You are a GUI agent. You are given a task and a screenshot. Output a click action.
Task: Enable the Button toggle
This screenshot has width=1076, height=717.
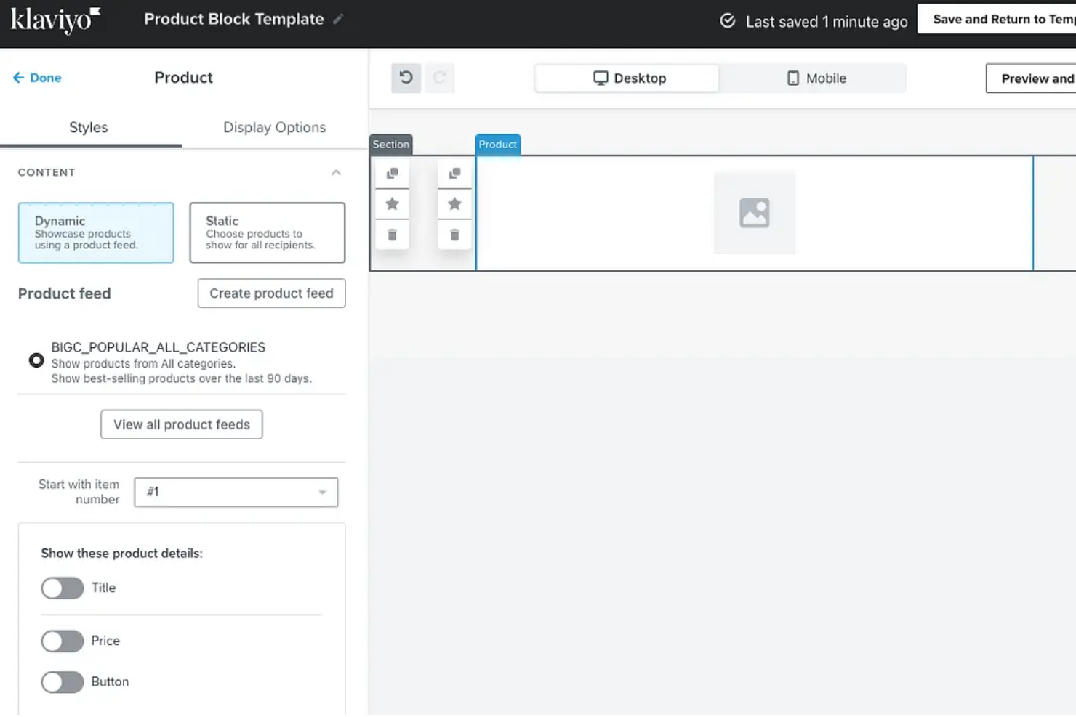coord(63,681)
